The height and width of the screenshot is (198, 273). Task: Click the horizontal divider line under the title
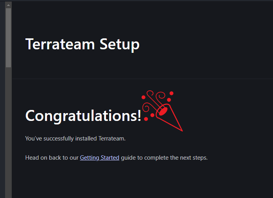(x=142, y=79)
